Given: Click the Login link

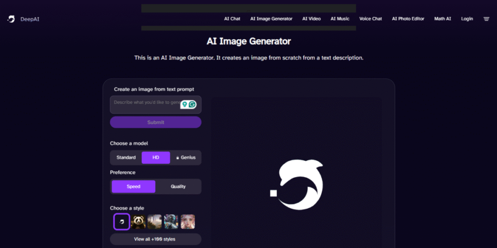Looking at the screenshot, I should tap(467, 19).
